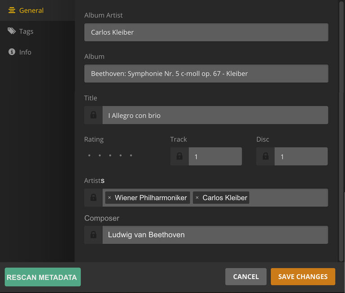Image resolution: width=345 pixels, height=293 pixels.
Task: Set rating to one star
Action: point(89,155)
